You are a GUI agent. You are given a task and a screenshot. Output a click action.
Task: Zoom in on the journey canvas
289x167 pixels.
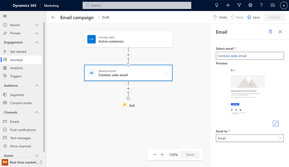coord(162,155)
